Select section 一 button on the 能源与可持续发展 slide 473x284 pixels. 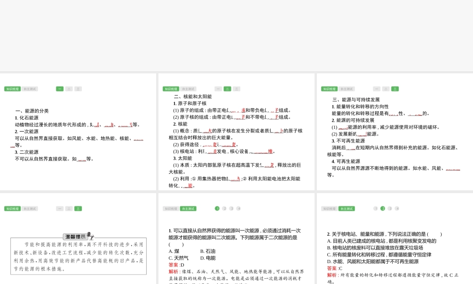pos(377,89)
